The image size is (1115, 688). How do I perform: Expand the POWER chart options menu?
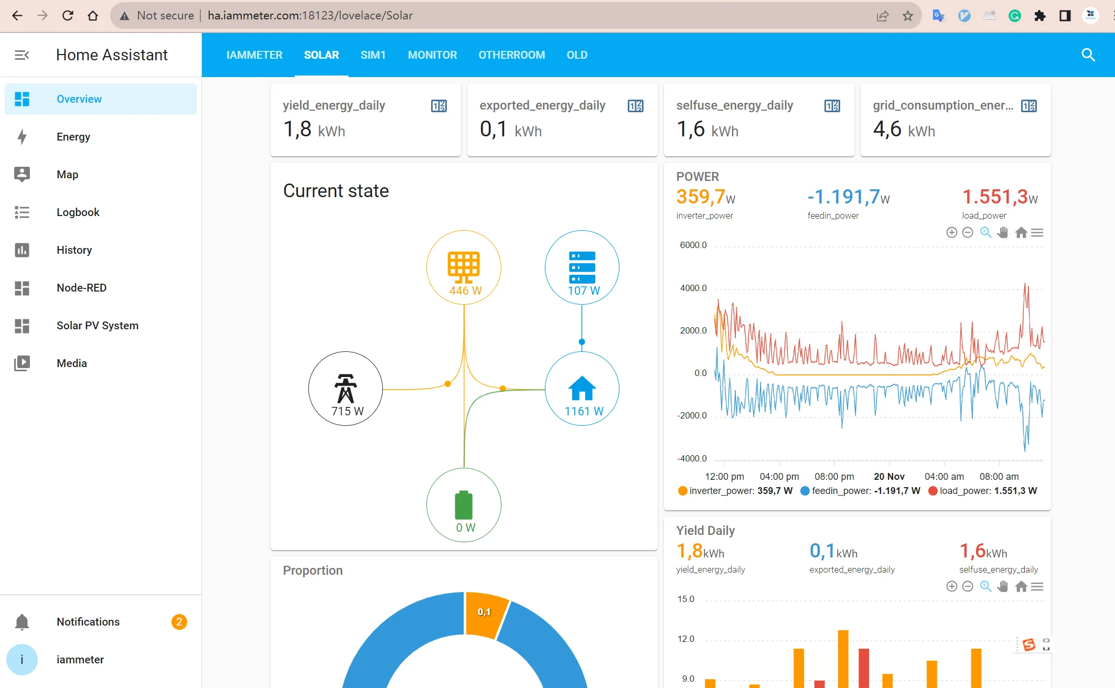(1038, 232)
